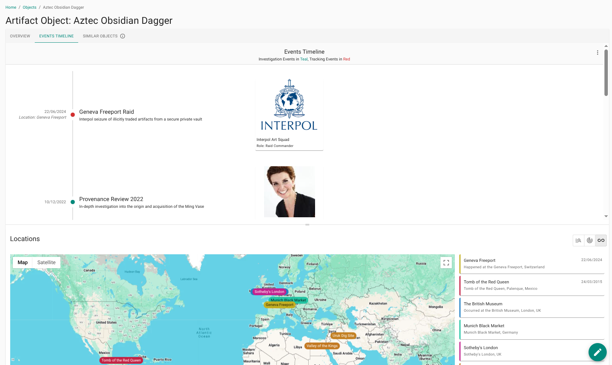
Task: Click the Sotheby's London map marker
Action: 269,292
